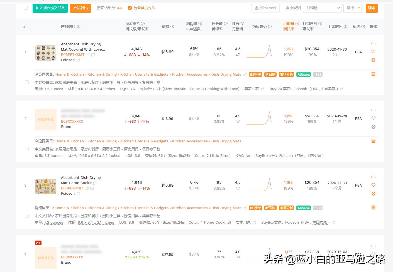Open the 降序 order dropdown

point(352,8)
